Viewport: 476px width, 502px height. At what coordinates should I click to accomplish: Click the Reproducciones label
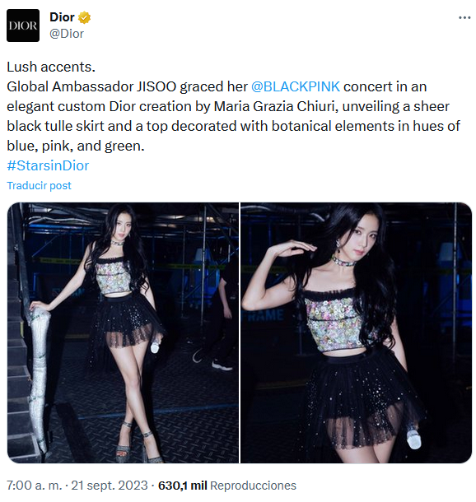[253, 486]
